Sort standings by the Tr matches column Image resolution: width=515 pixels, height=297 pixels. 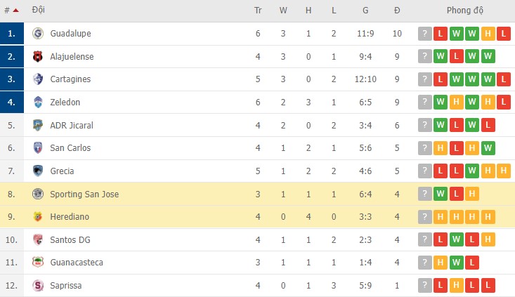258,11
